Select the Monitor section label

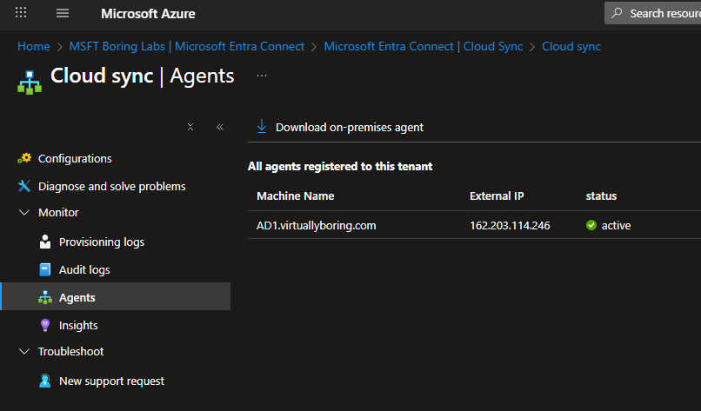pyautogui.click(x=58, y=213)
